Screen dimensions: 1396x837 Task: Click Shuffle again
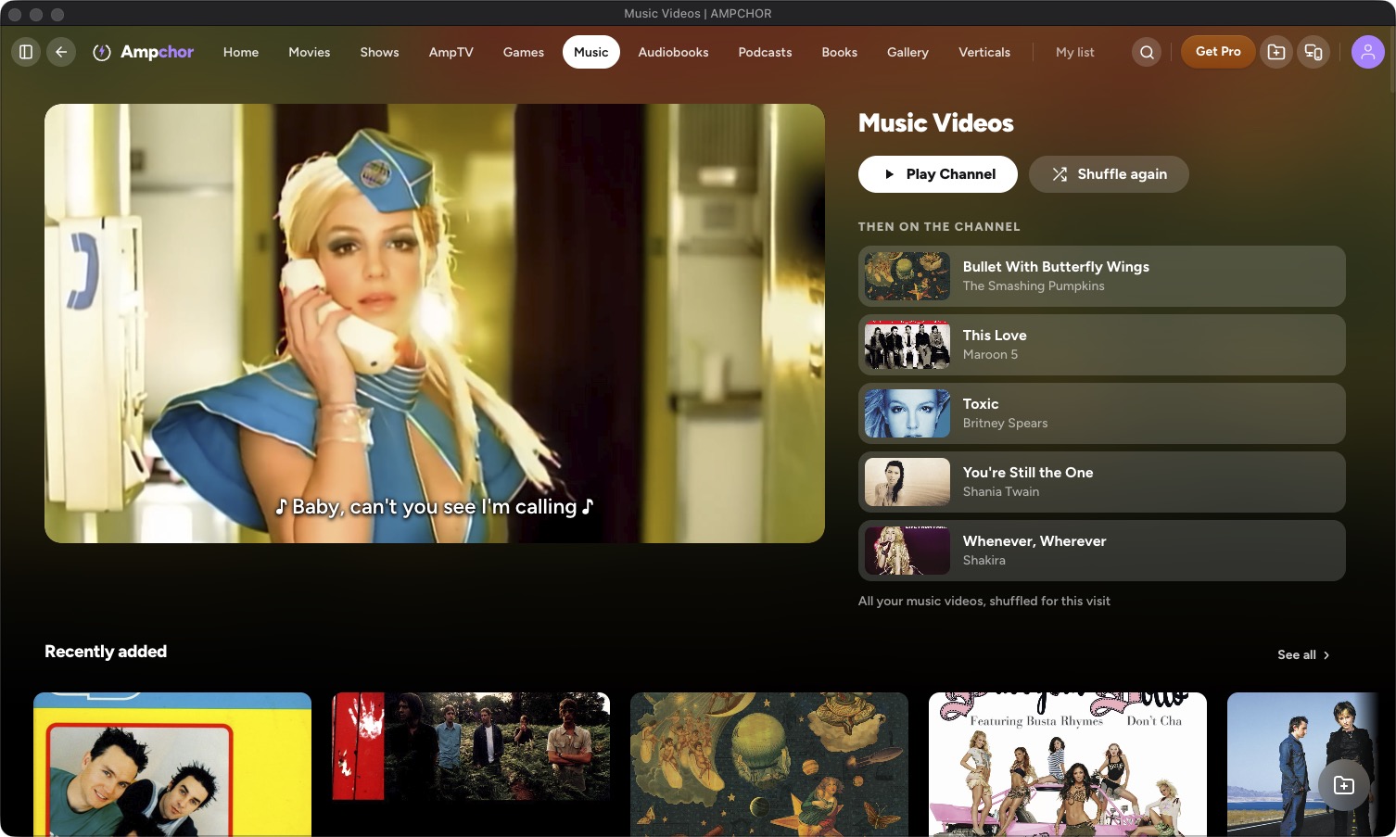(x=1109, y=174)
